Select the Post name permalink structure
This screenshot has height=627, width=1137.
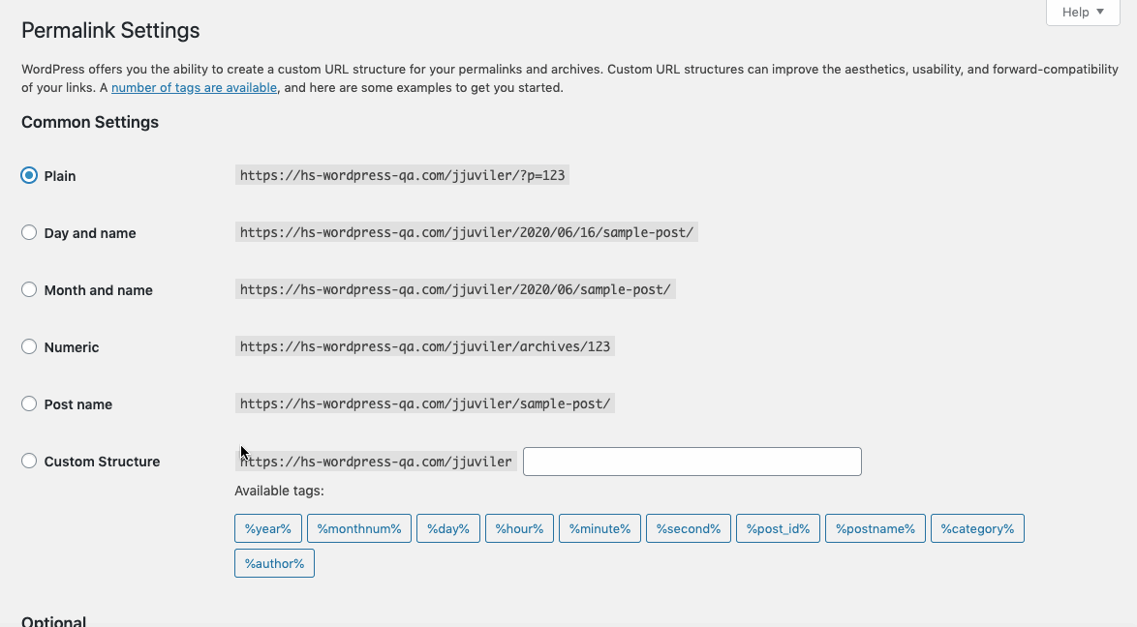(29, 403)
